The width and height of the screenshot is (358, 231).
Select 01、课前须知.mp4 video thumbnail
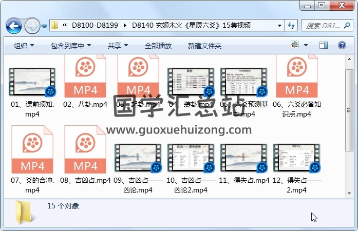pyautogui.click(x=32, y=82)
